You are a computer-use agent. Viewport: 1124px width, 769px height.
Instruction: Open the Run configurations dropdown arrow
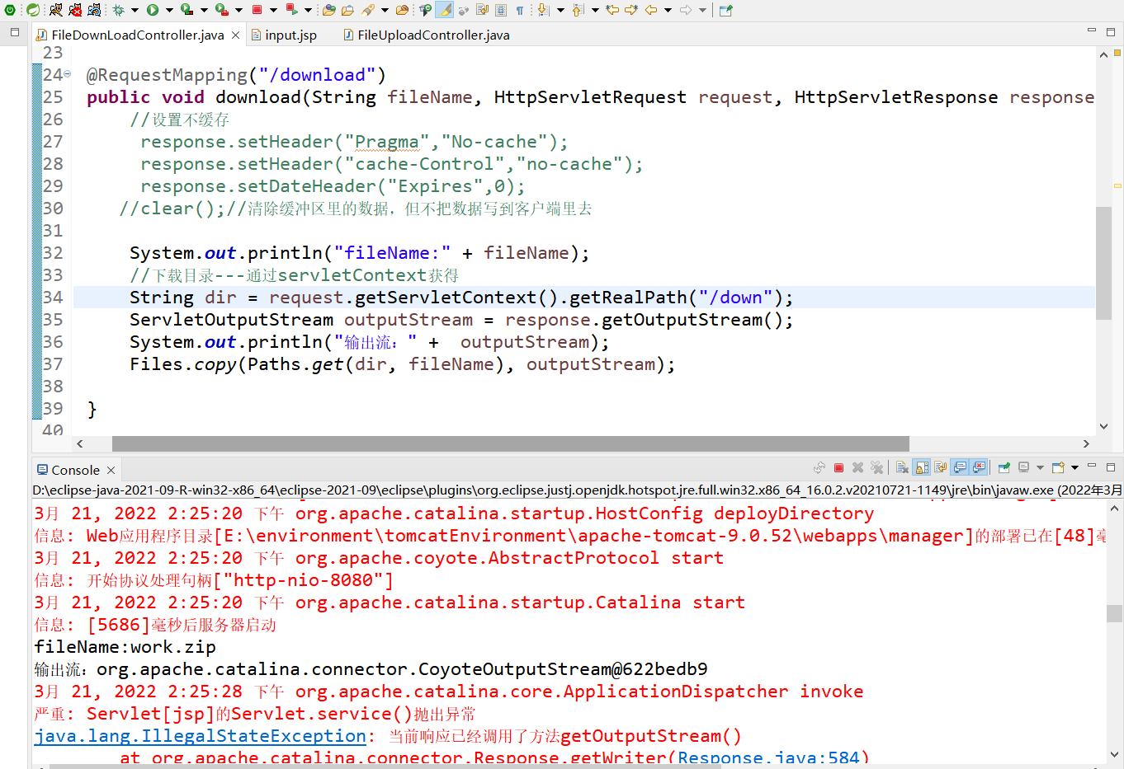coord(168,12)
